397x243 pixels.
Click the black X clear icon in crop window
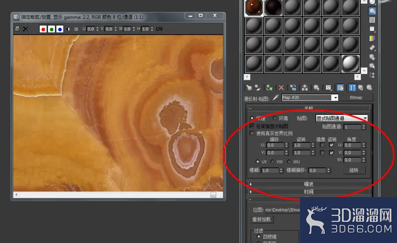26,29
